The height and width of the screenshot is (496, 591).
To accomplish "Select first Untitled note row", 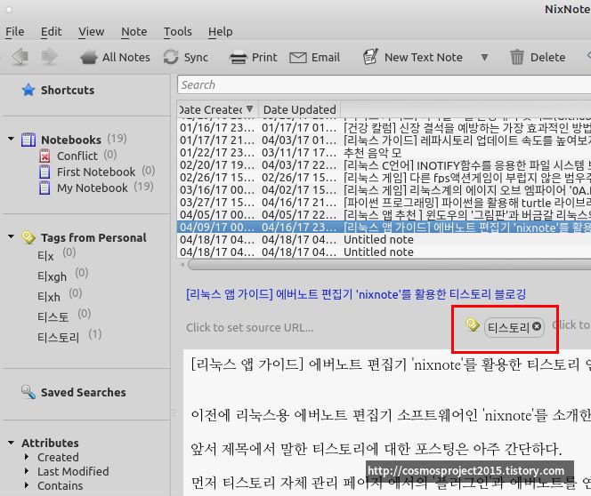I will pos(385,240).
